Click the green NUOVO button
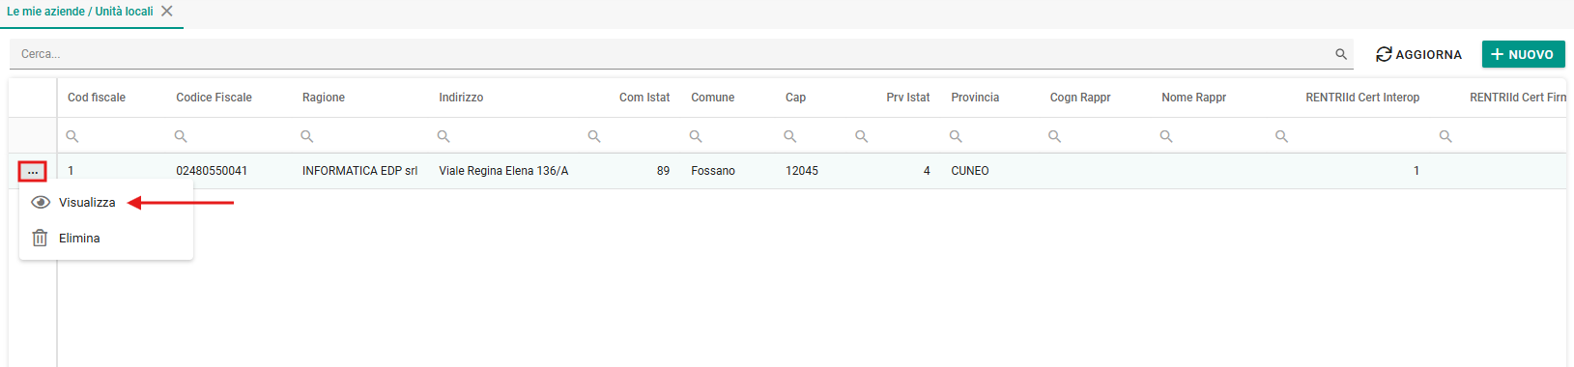Screen dimensions: 1574x367 pos(1523,54)
